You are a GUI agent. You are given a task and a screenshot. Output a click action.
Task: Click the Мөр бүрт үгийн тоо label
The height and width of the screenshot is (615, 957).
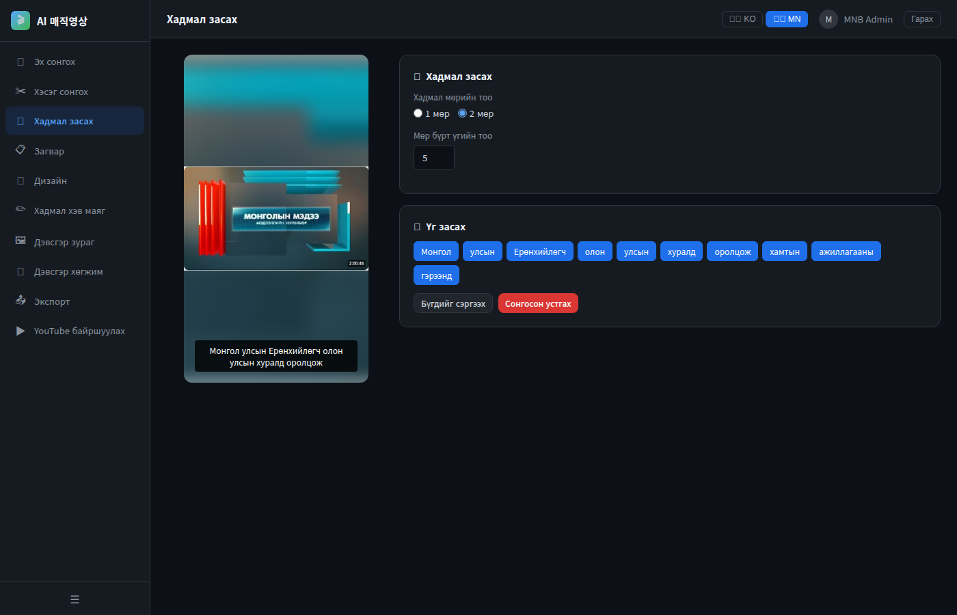[453, 136]
